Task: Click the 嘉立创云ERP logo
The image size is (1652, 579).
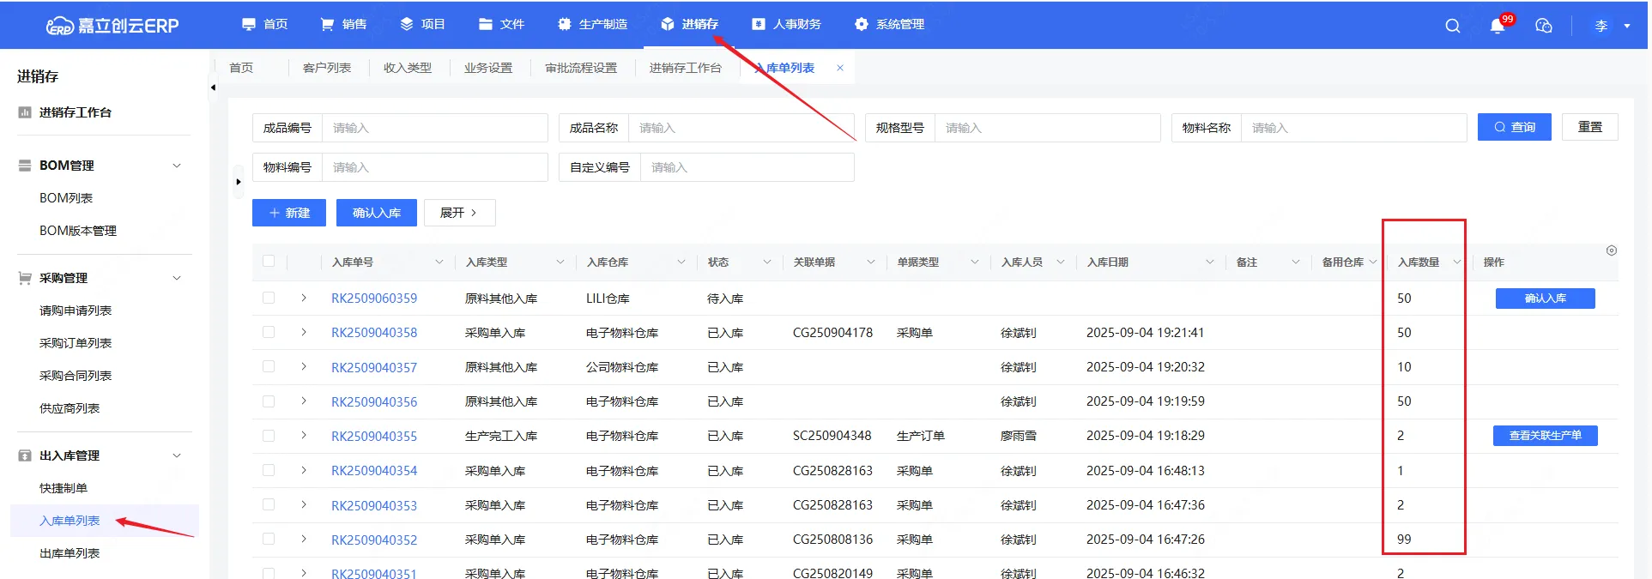Action: [112, 26]
